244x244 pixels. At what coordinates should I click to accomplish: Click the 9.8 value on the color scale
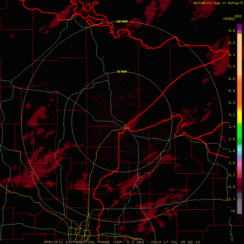point(232,30)
